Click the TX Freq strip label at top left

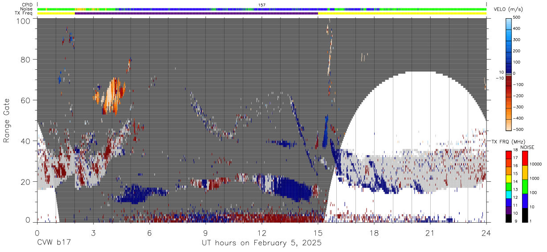[x=24, y=13]
